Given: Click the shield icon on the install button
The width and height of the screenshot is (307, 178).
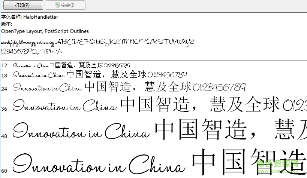Looking at the screenshot, I should [58, 5].
